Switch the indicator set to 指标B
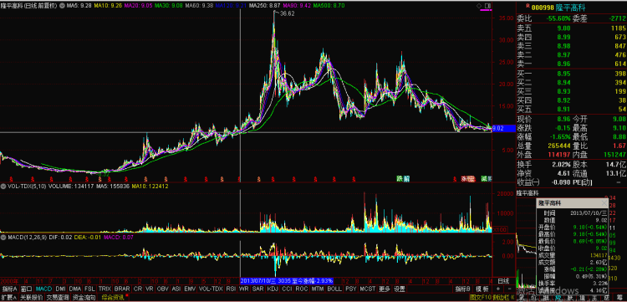Viewport: 627px width, 302px height. coord(462,289)
